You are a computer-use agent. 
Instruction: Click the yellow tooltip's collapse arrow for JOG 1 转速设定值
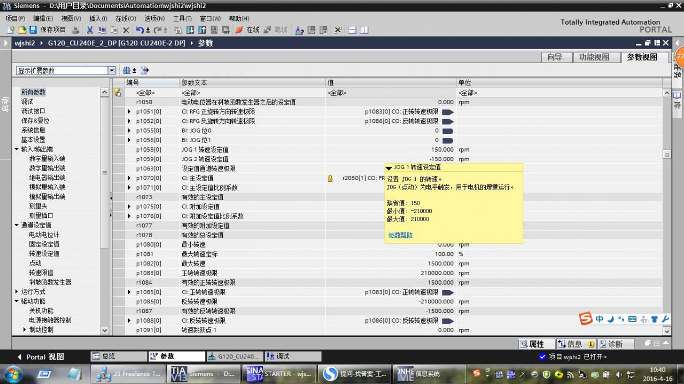pyautogui.click(x=389, y=168)
